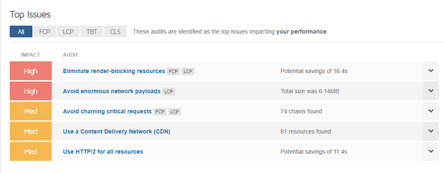Expand the chaining critical requests chevron
This screenshot has height=173, width=444.
tap(431, 111)
